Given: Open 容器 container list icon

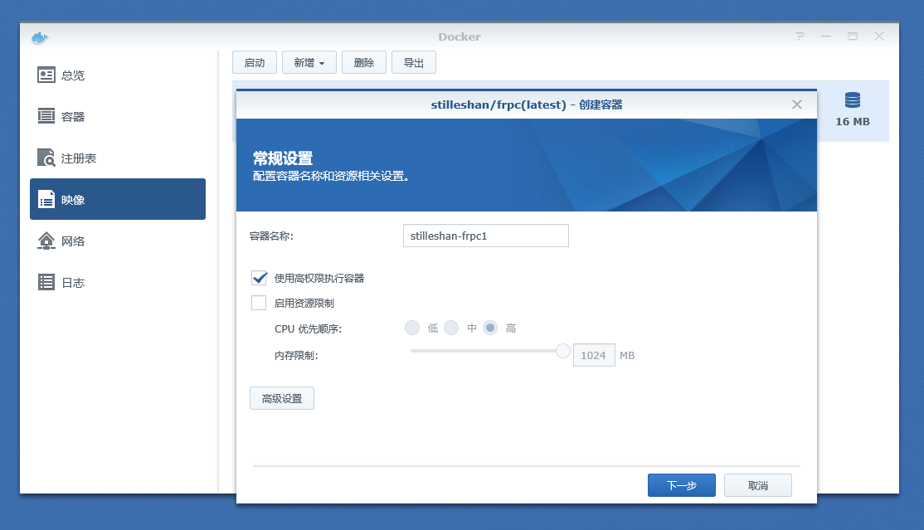Looking at the screenshot, I should [x=46, y=116].
